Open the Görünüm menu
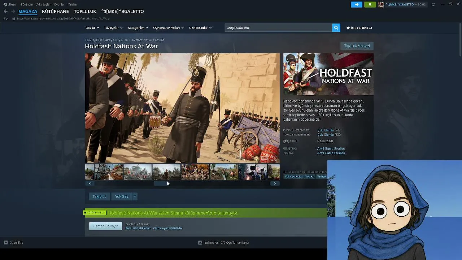The image size is (462, 260). [x=27, y=4]
